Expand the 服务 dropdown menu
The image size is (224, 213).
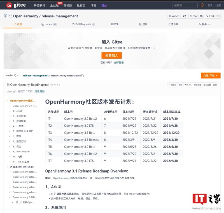(x=204, y=24)
